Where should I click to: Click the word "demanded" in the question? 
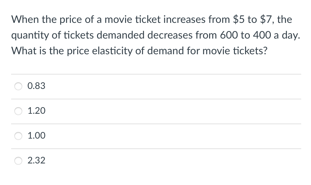[x=105, y=36]
